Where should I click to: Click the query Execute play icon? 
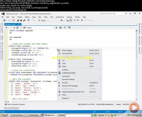click(6, 28)
